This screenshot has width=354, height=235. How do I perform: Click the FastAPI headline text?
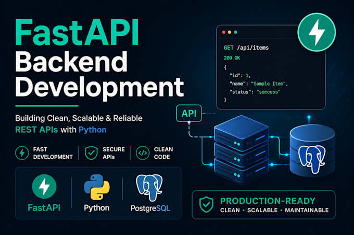(x=77, y=33)
